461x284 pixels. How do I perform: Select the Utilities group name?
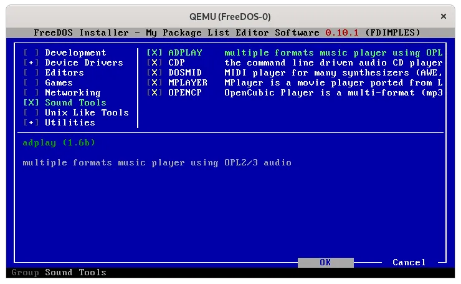[70, 123]
